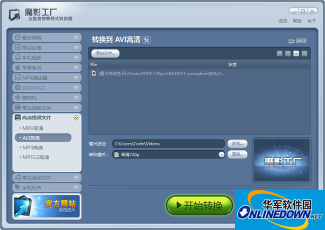325x230 pixels.
Task: Select the MP4高清 format
Action: [x=32, y=148]
